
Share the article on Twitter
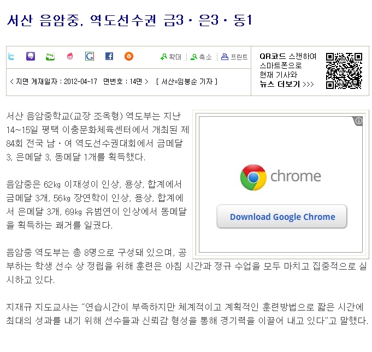pos(11,56)
